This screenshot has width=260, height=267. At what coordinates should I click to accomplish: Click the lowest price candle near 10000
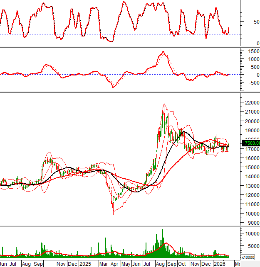tap(113, 211)
